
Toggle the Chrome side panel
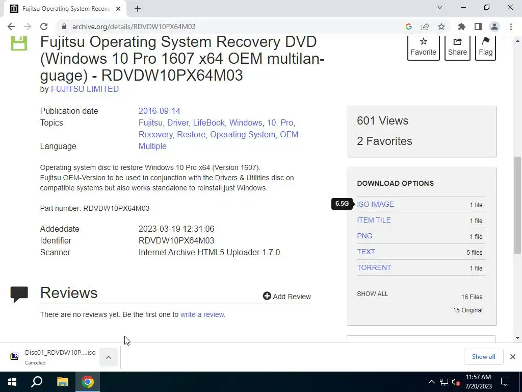(x=478, y=27)
